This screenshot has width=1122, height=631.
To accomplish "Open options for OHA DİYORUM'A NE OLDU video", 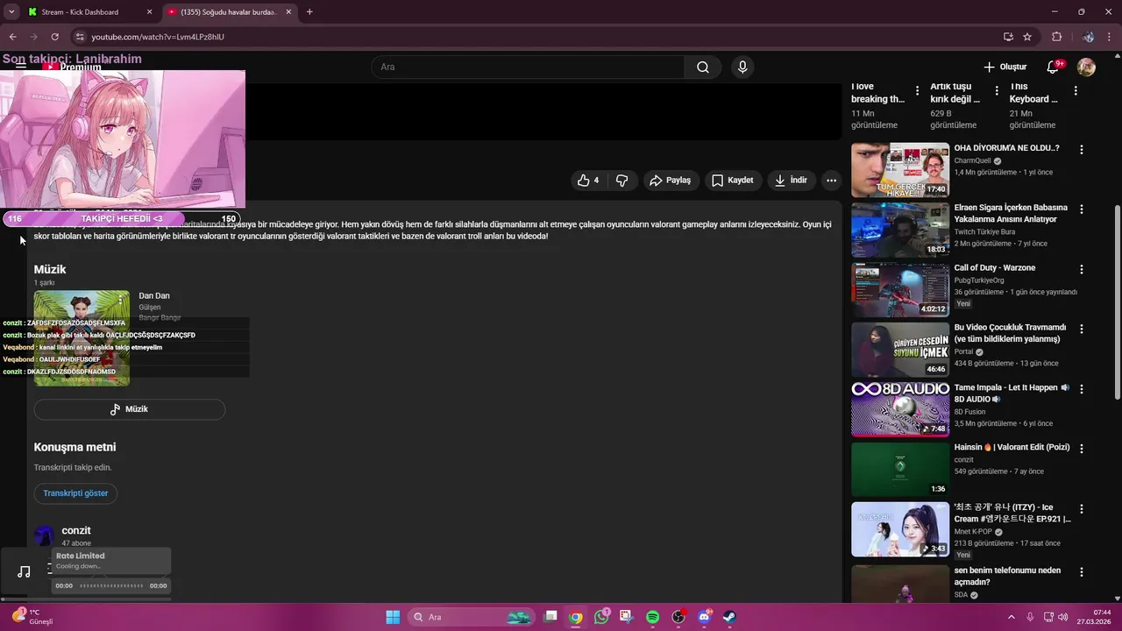I will pos(1081,150).
